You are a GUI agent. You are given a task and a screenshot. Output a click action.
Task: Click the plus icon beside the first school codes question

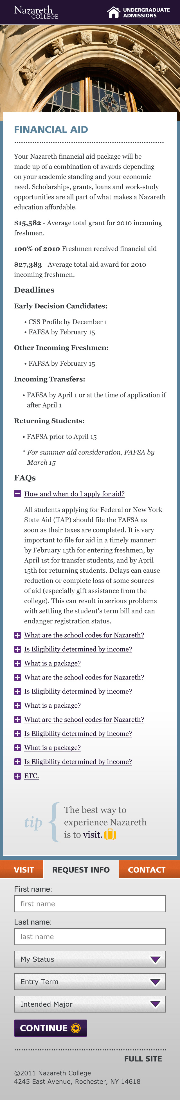pos(17,635)
